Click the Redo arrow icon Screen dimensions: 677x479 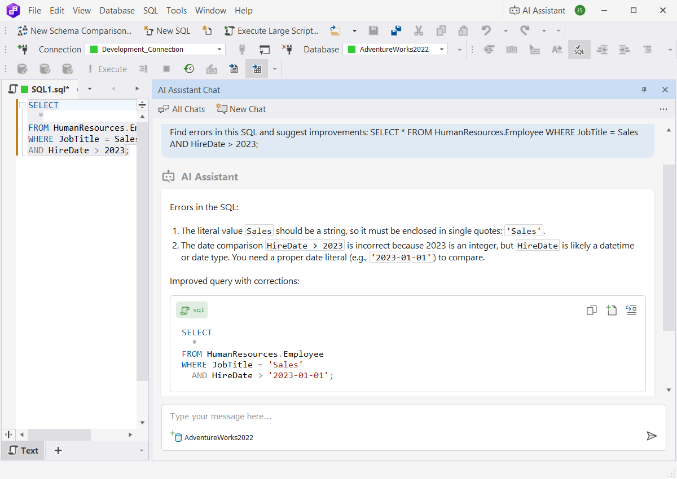click(x=525, y=31)
